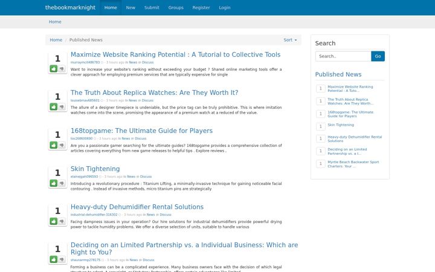Screen dimensions: 435x272
Task: Click Discuss under Limited Partnership story
Action: pyautogui.click(x=149, y=260)
